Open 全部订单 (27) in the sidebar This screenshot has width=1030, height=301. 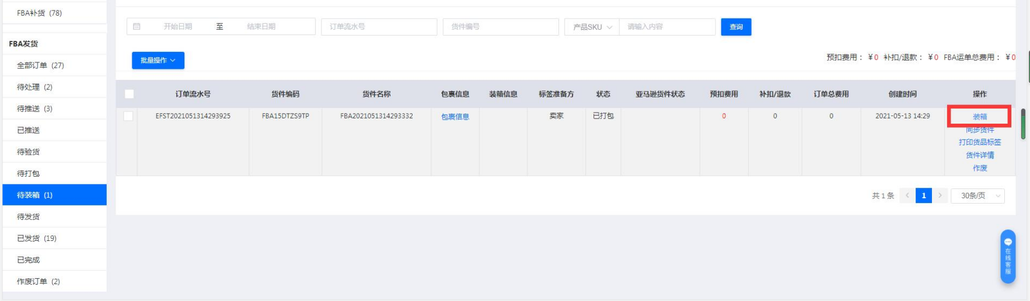click(40, 65)
